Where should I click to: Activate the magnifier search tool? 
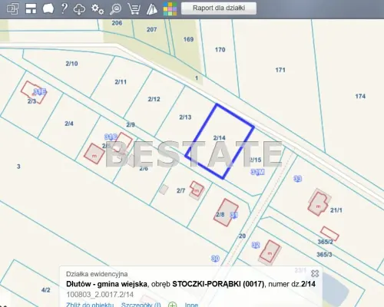tap(115, 9)
